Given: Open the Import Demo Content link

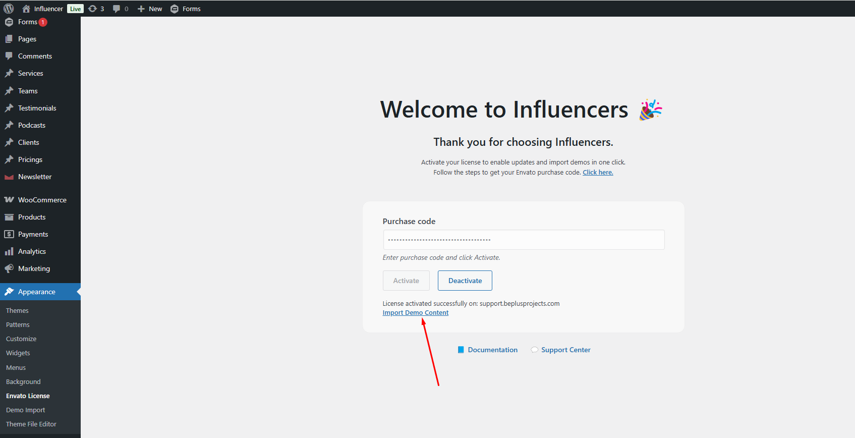Looking at the screenshot, I should point(415,312).
